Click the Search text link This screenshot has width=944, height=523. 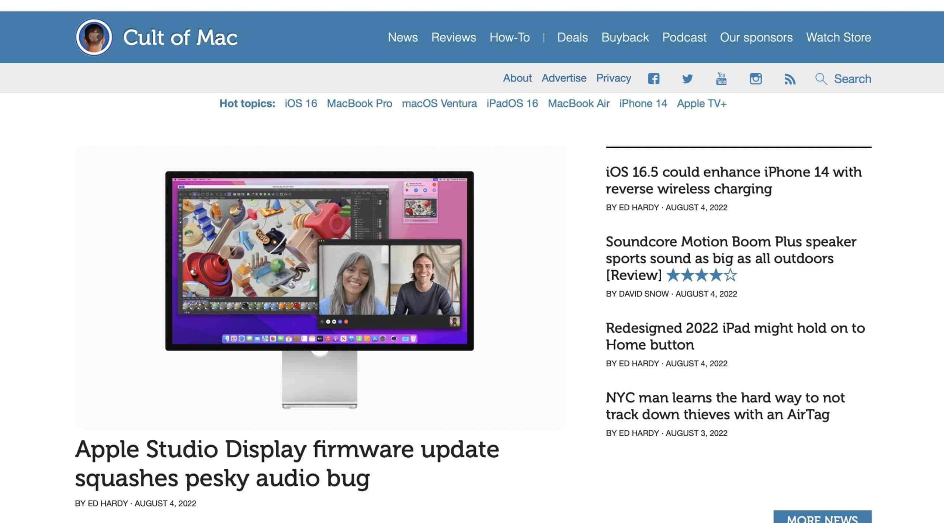(x=853, y=79)
